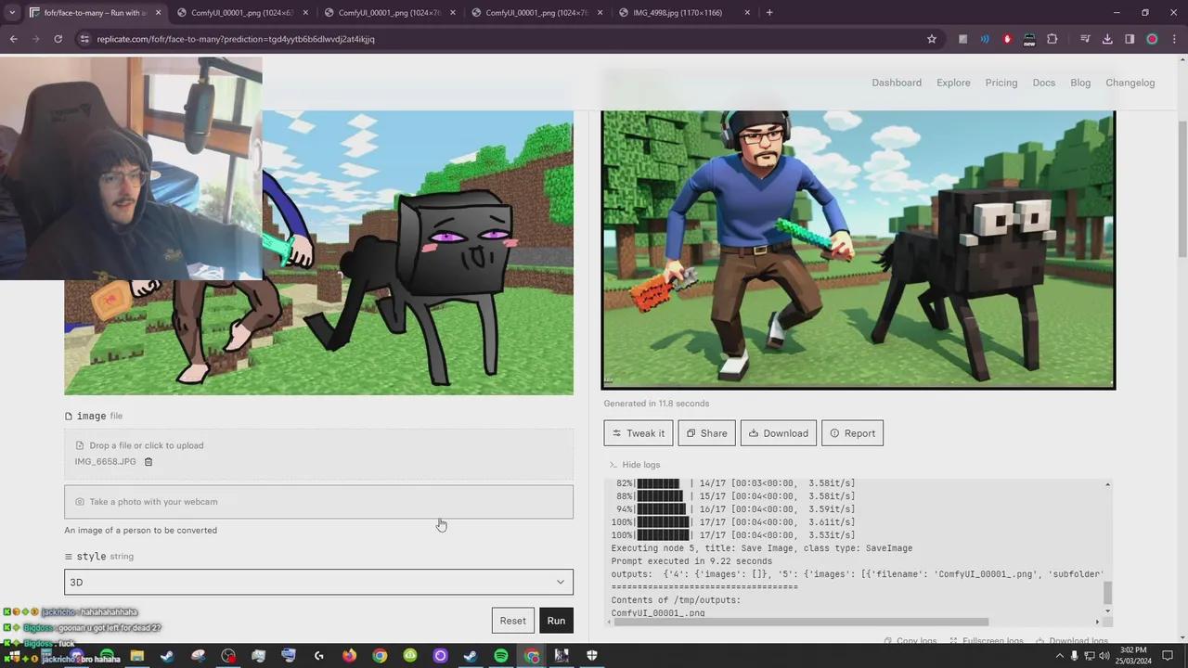The image size is (1188, 668).
Task: Open a new browser tab
Action: 769,13
